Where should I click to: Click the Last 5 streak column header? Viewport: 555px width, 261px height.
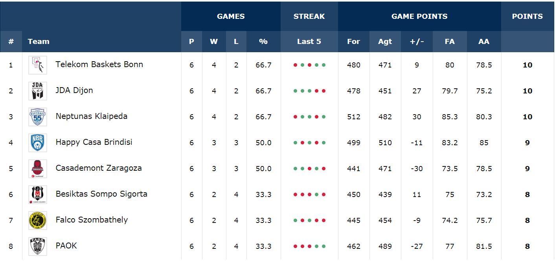point(309,42)
